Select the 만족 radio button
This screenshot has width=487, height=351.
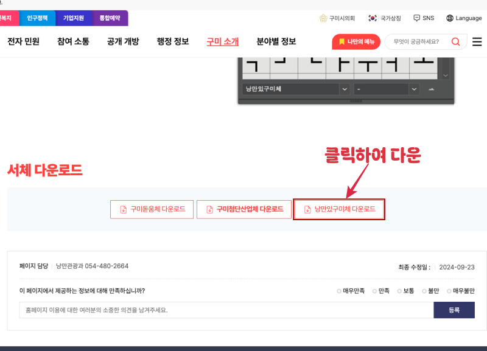[x=374, y=291]
